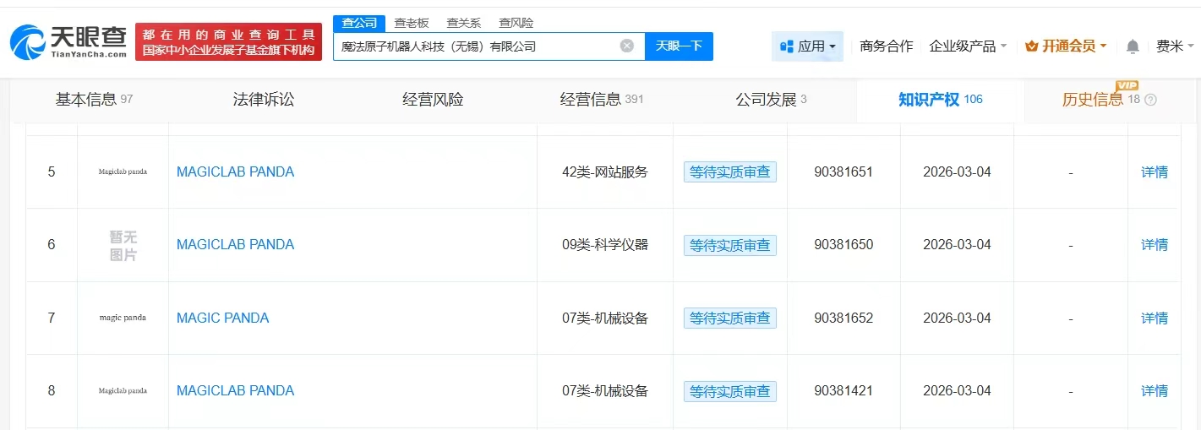Open MAGIC PANDA link in row 7
The height and width of the screenshot is (430, 1201).
coord(222,318)
